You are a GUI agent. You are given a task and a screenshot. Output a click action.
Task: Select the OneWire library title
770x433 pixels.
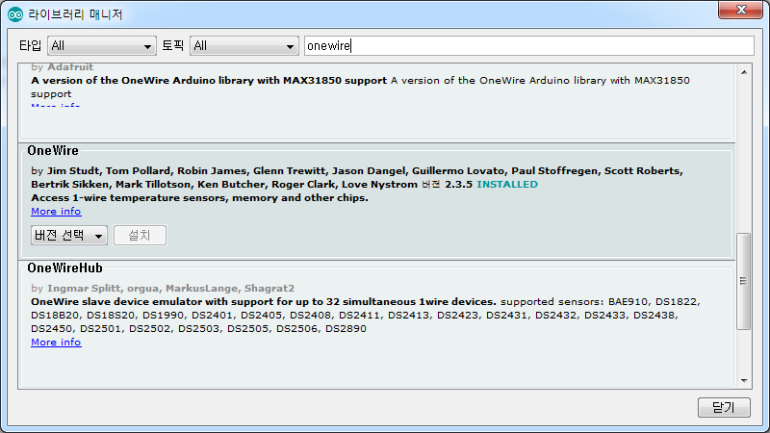pos(53,151)
